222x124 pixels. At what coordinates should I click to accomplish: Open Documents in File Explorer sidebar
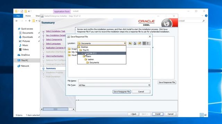coord(28,33)
